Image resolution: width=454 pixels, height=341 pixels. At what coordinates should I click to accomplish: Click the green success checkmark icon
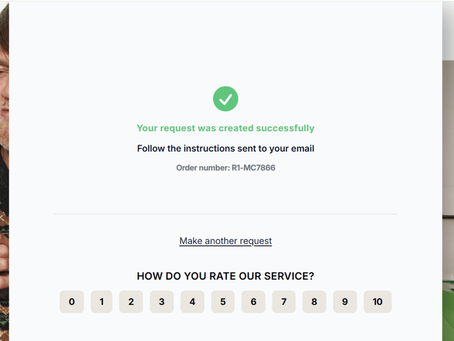click(x=226, y=99)
